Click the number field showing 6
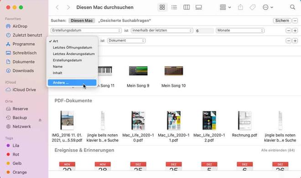 [204, 31]
